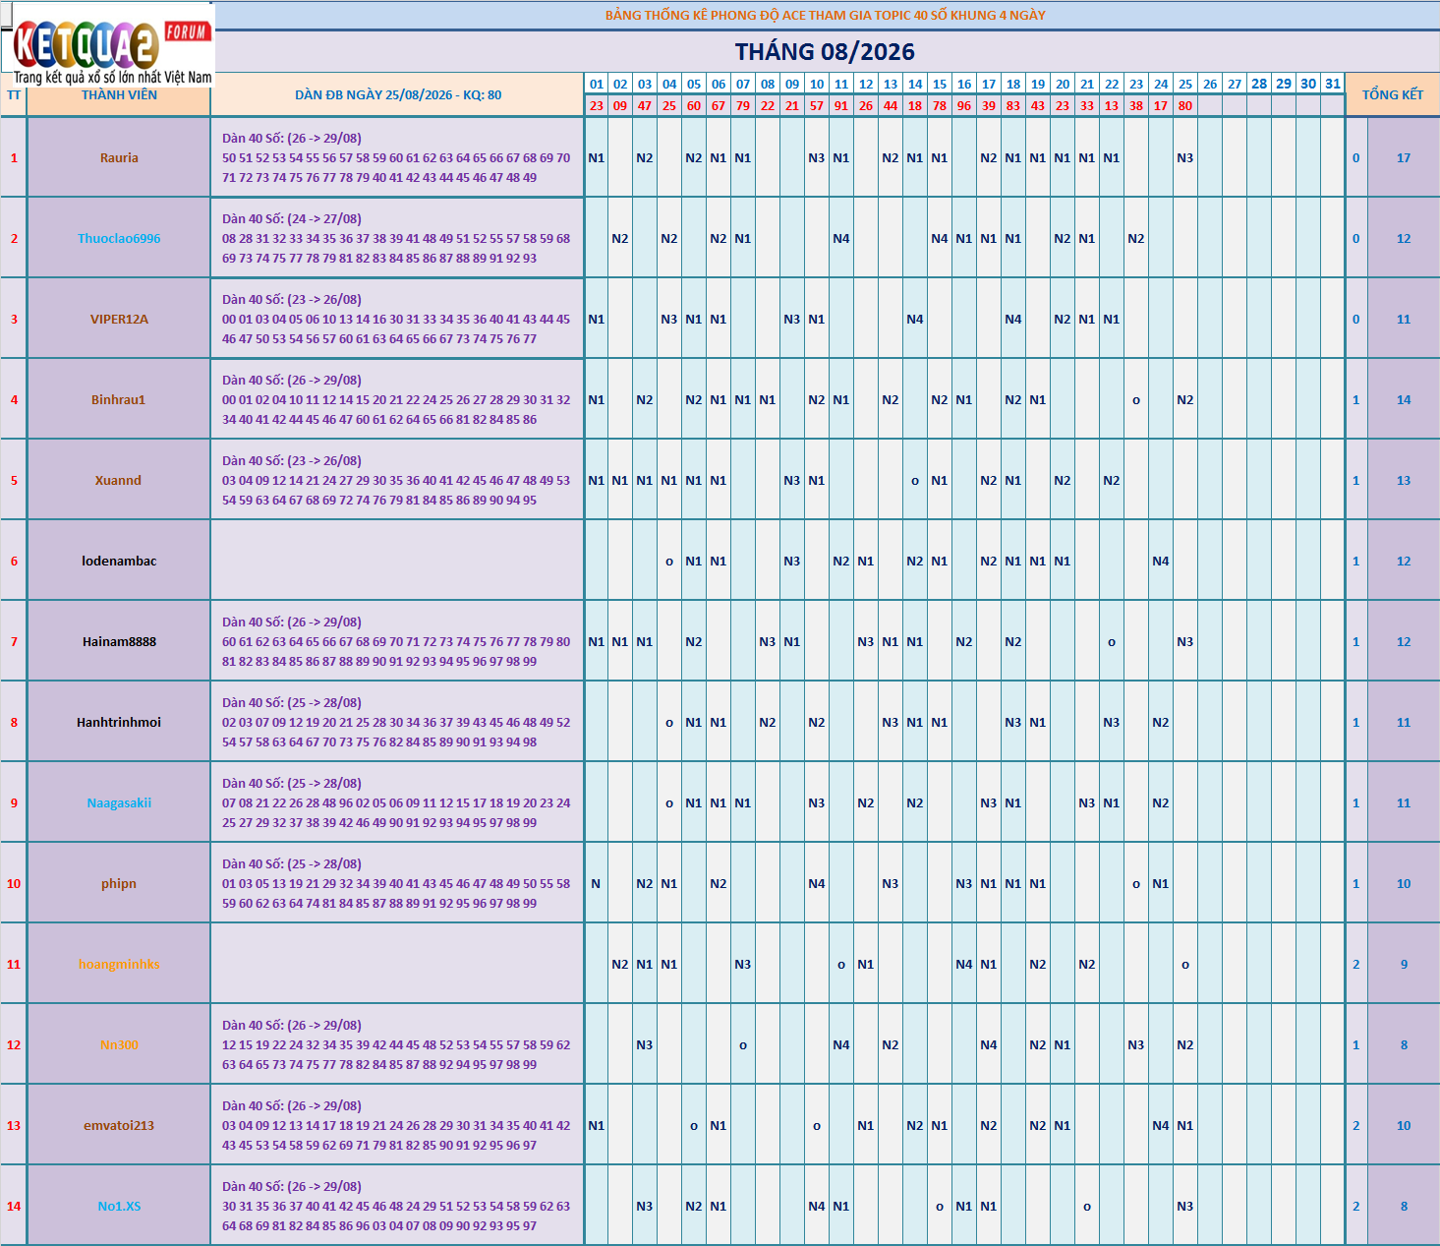Select No1.XS's Dàn 40 Số label
Screen dimensions: 1440x1246
click(x=292, y=1186)
